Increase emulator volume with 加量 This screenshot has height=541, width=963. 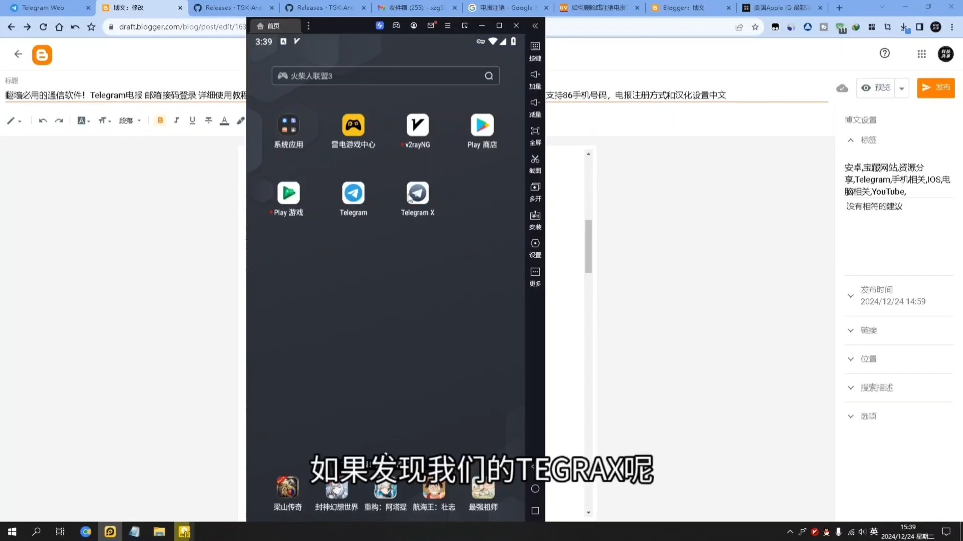[x=535, y=74]
